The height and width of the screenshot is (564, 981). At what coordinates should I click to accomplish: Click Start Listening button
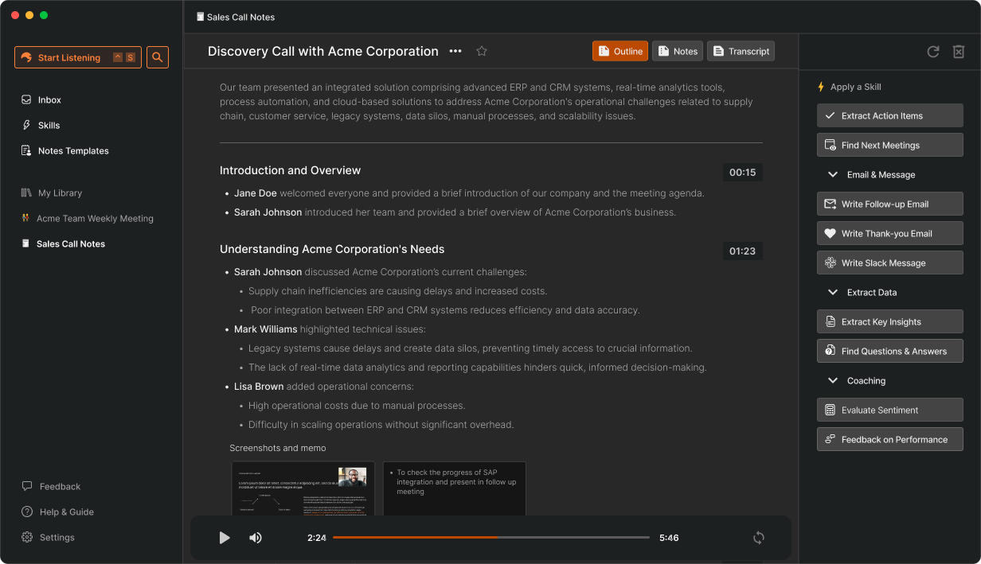(77, 57)
